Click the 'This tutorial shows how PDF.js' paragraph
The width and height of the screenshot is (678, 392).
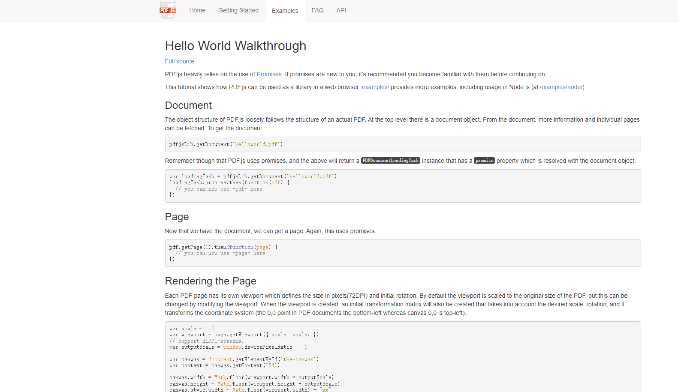[x=375, y=87]
